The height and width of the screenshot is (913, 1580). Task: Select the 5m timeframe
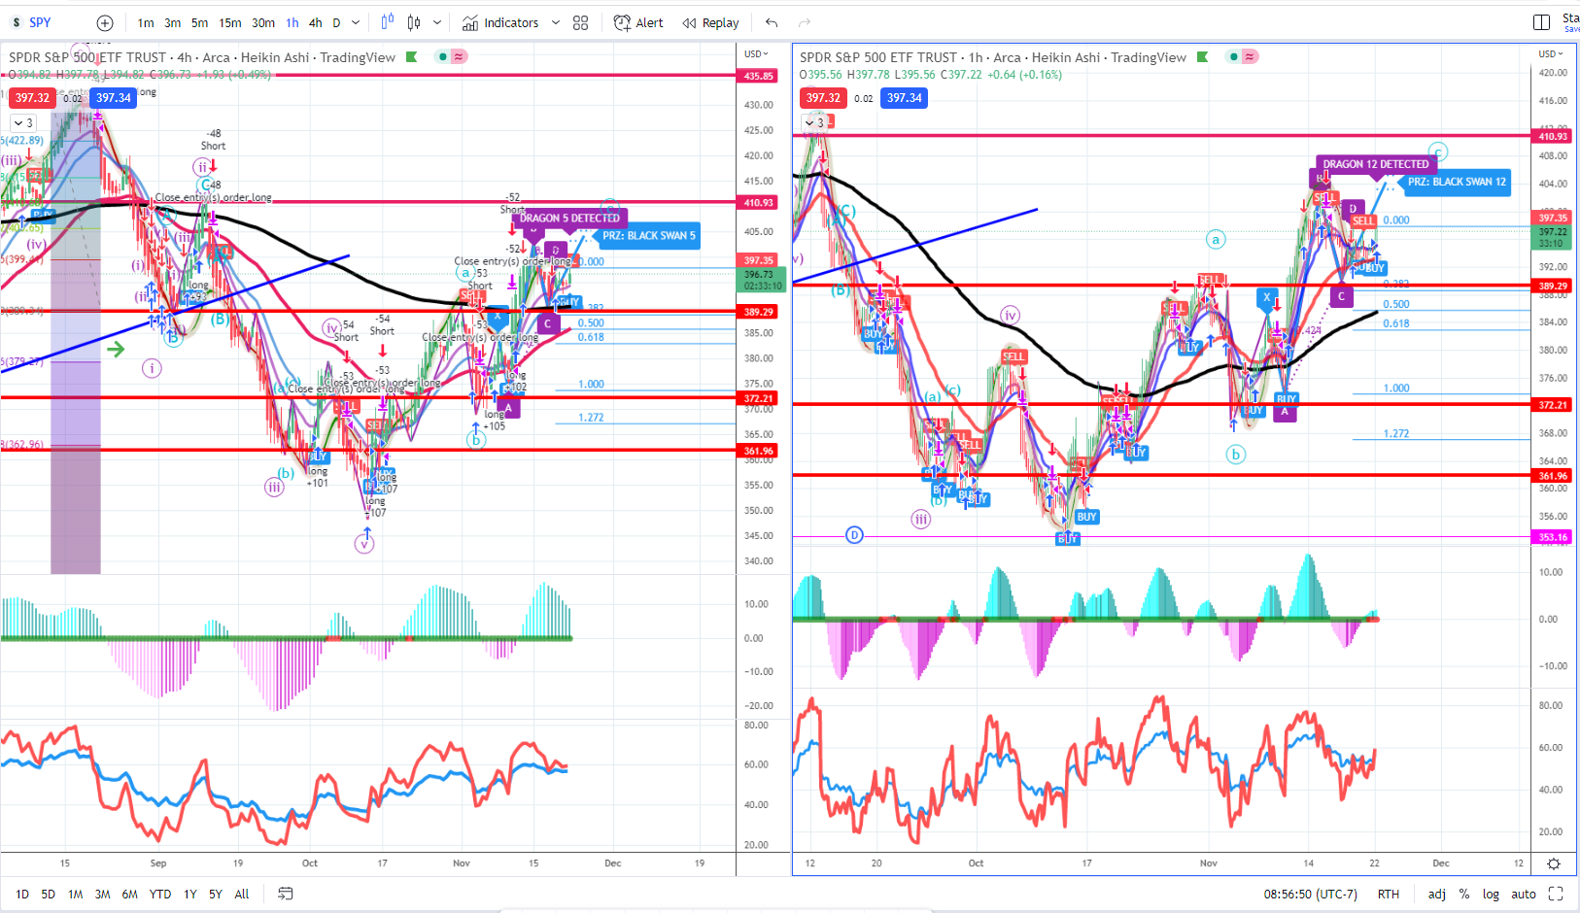click(x=199, y=22)
